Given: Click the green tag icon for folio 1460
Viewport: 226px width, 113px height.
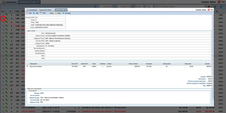Looking at the screenshot, I should tap(6, 26).
